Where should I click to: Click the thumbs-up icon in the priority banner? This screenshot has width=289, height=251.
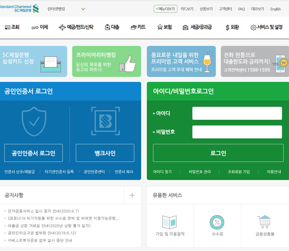128,64
